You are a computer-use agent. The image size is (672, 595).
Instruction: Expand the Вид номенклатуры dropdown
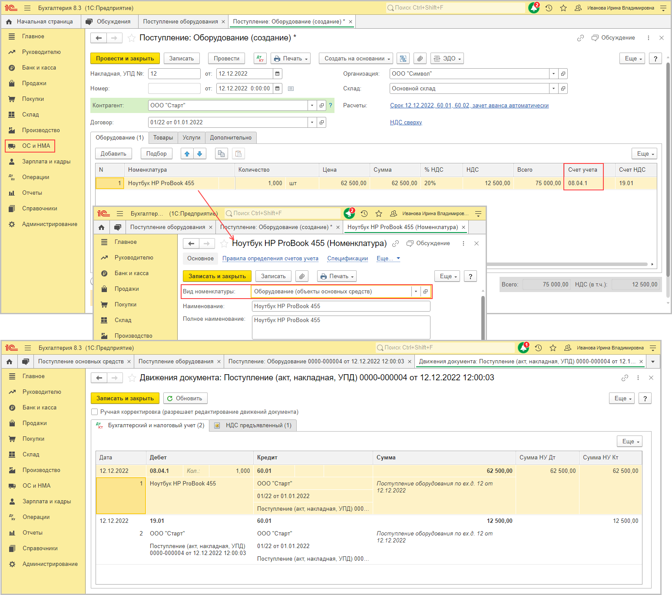(x=416, y=292)
